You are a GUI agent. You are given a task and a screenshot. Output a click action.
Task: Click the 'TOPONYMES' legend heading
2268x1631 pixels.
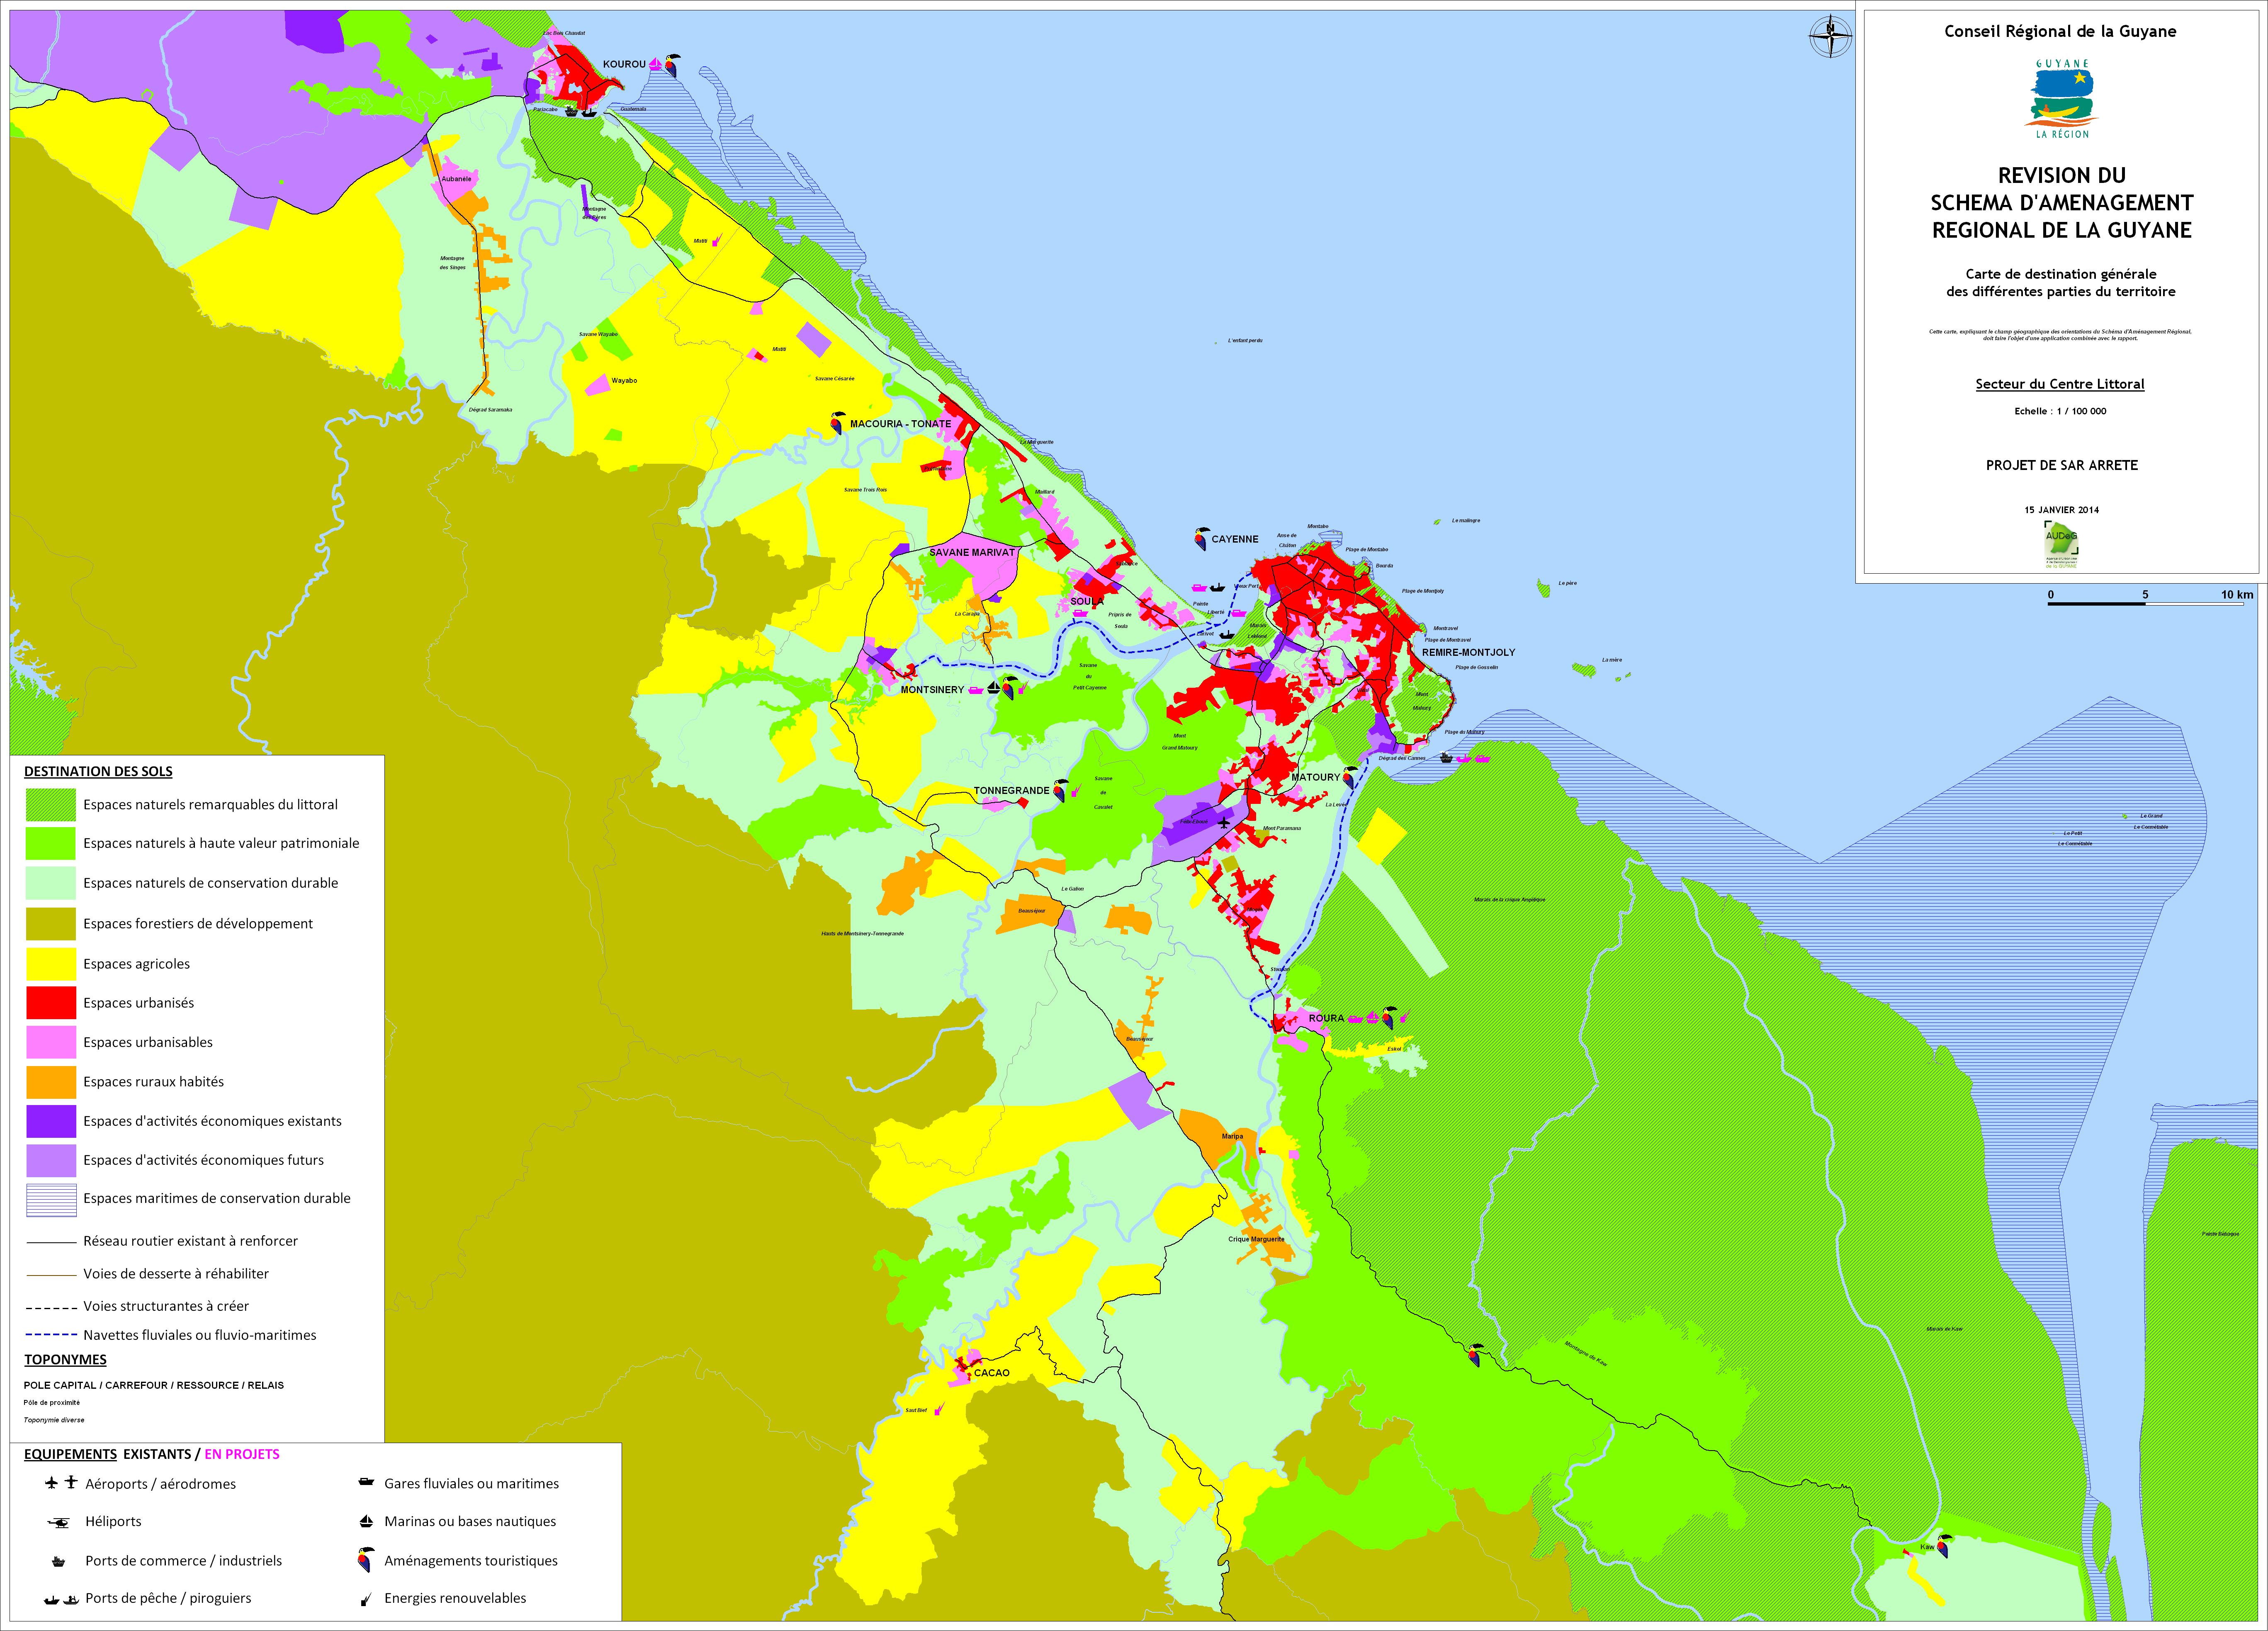coord(65,1360)
